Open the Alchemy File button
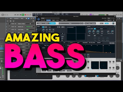123x92 pixels. [x=86, y=23]
